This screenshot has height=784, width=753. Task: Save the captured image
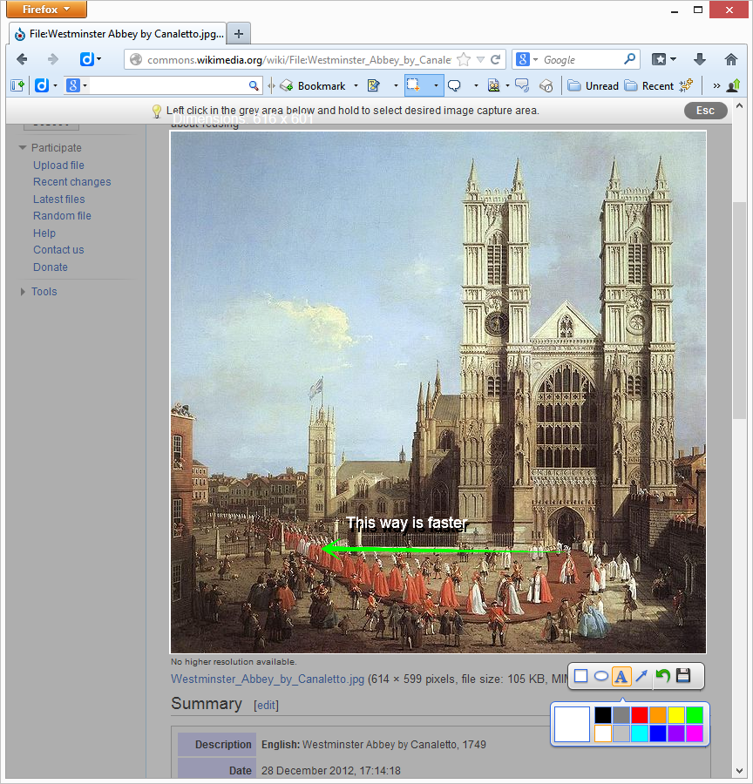point(683,676)
